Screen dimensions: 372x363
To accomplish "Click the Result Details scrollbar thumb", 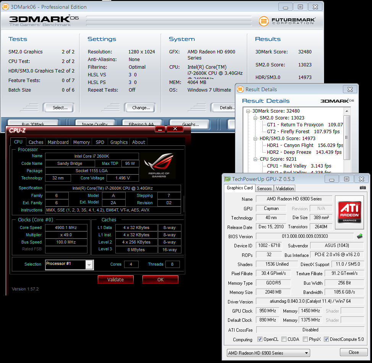I will 347,137.
